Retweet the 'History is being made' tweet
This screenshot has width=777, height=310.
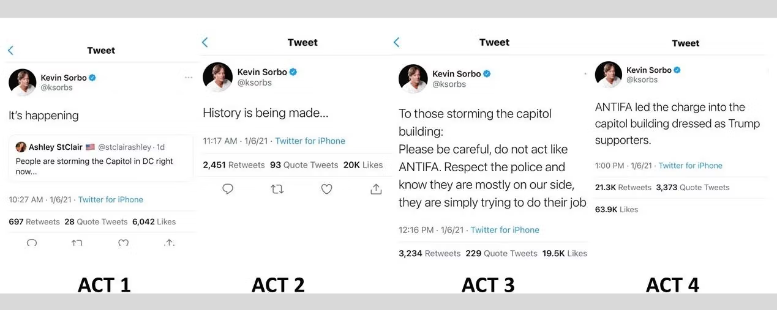277,189
